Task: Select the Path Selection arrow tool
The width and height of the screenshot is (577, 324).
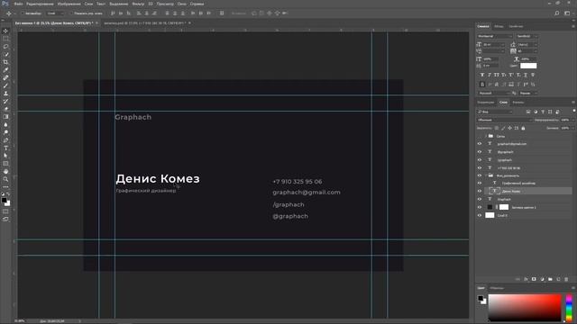Action: (x=5, y=156)
